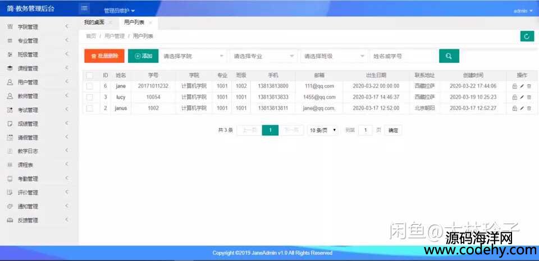Viewport: 539px width, 261px height.
Task: Check the checkbox for the jane row
Action: pyautogui.click(x=90, y=86)
